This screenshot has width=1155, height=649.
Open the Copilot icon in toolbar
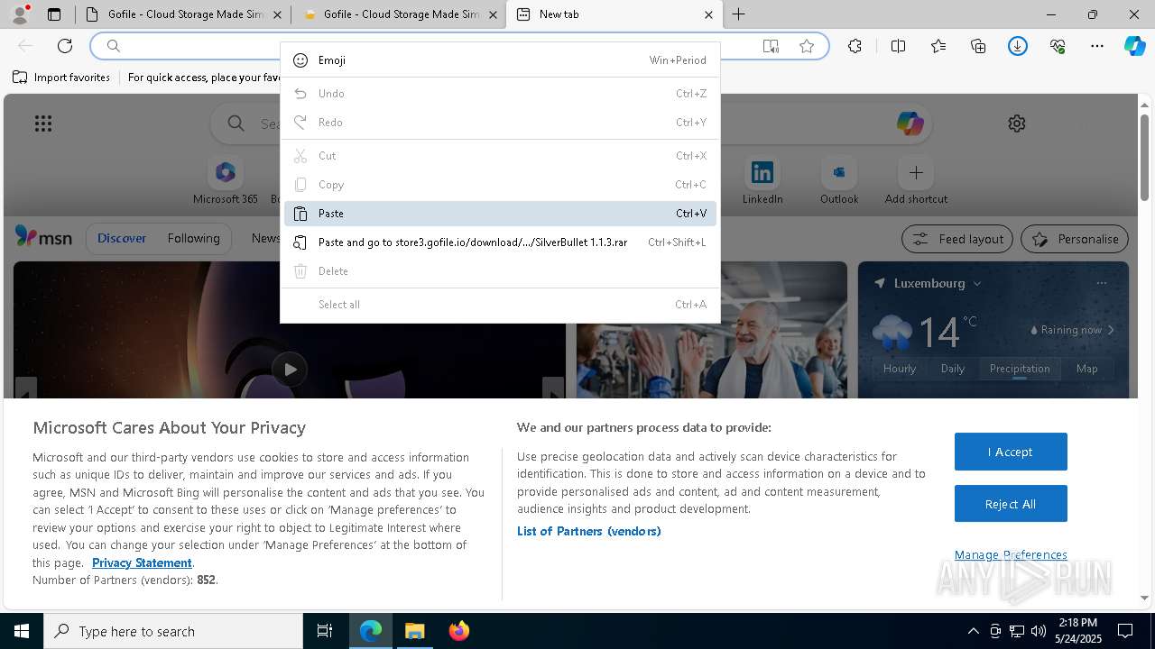click(1135, 46)
